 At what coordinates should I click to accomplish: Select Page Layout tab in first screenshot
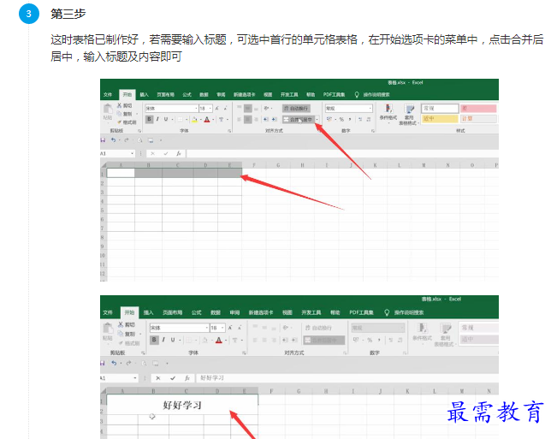(165, 94)
